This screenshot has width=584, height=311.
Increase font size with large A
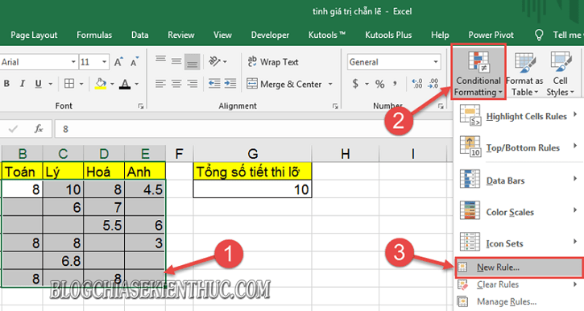(x=118, y=62)
